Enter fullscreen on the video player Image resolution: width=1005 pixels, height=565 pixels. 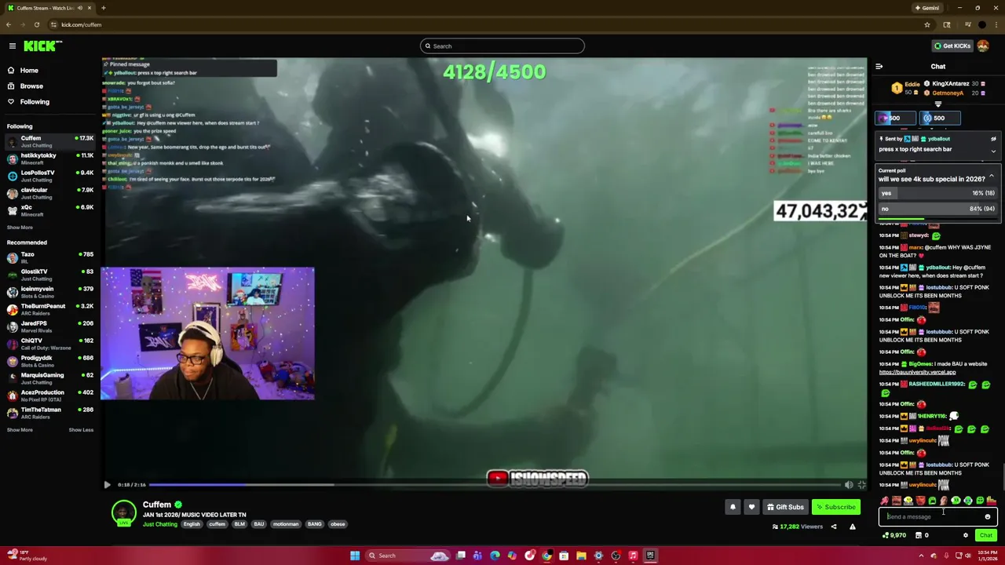tap(861, 485)
